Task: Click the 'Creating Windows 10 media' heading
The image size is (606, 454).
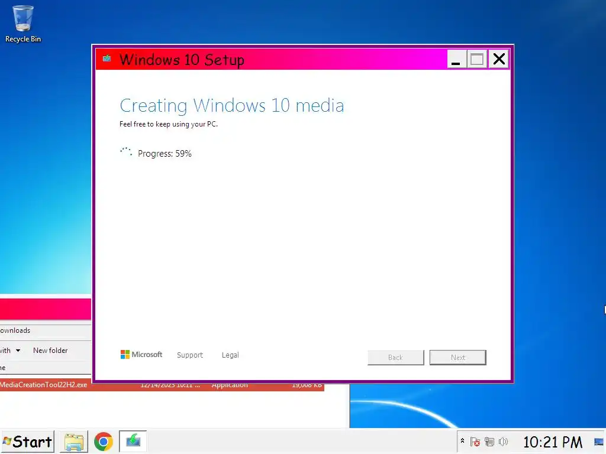Action: (x=231, y=105)
